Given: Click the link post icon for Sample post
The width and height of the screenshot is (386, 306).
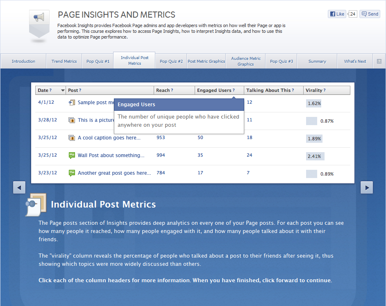Looking at the screenshot, I should pyautogui.click(x=72, y=103).
